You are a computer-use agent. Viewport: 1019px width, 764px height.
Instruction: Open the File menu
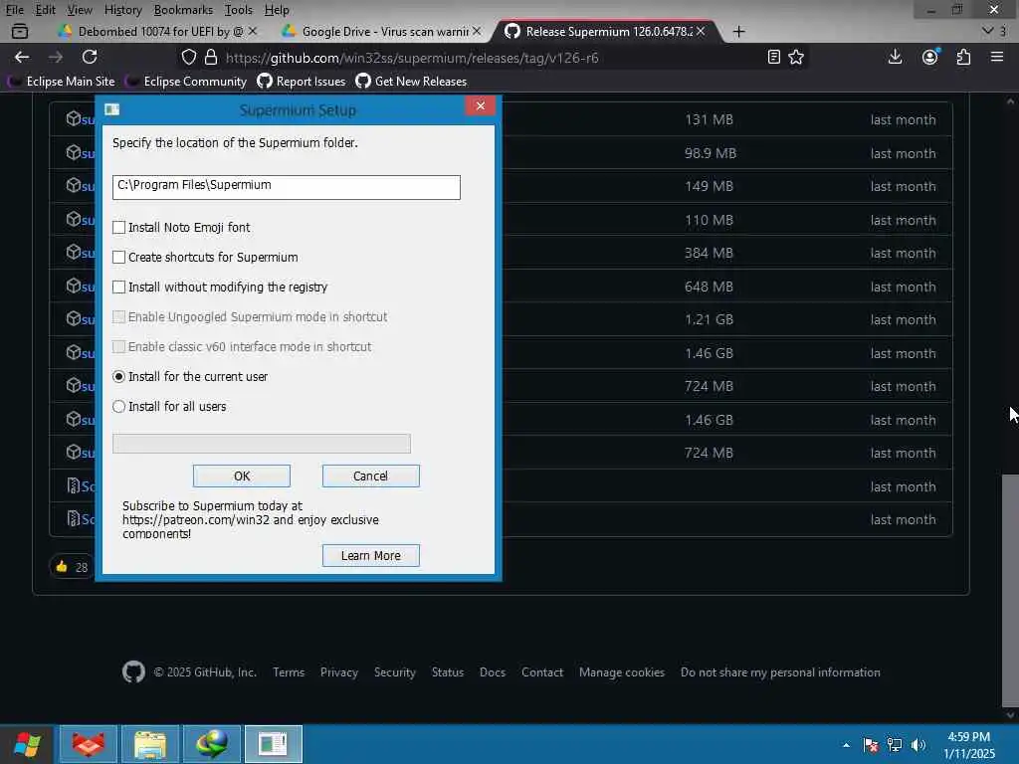click(14, 10)
